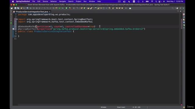Click the green Run toolbar icon

[66, 8]
